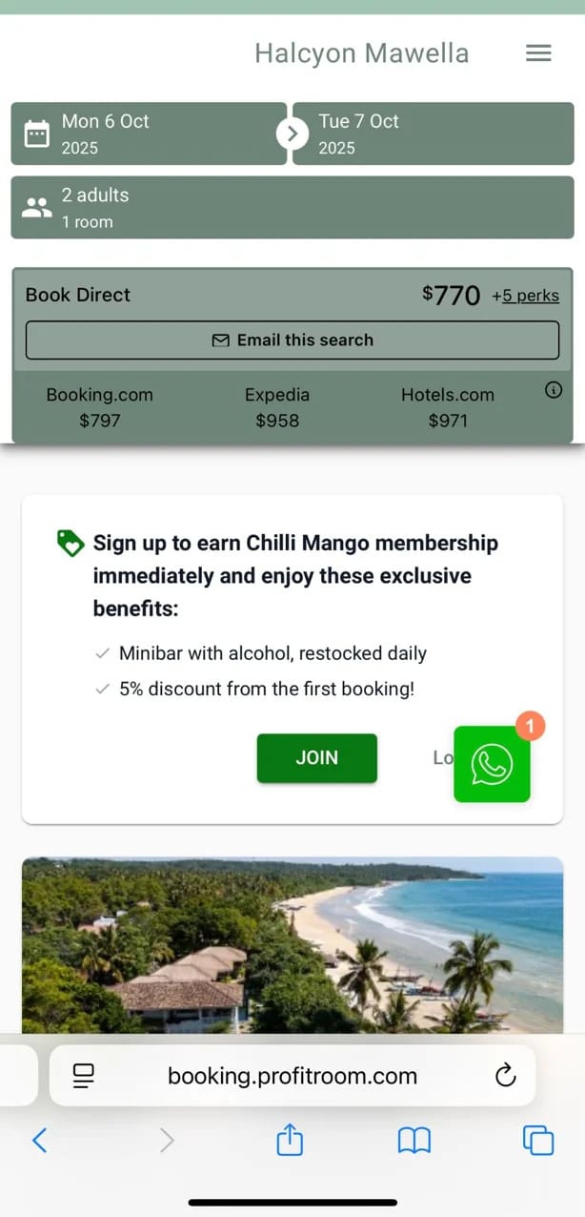Go back to previous page
The image size is (585, 1217).
(x=39, y=1139)
